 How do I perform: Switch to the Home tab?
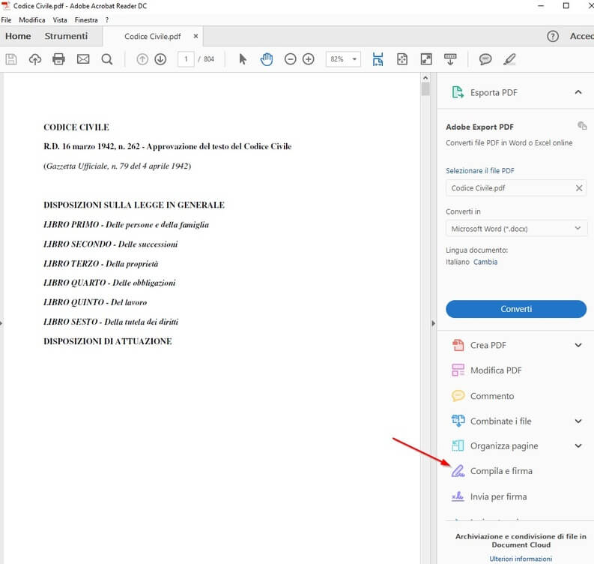pyautogui.click(x=18, y=36)
